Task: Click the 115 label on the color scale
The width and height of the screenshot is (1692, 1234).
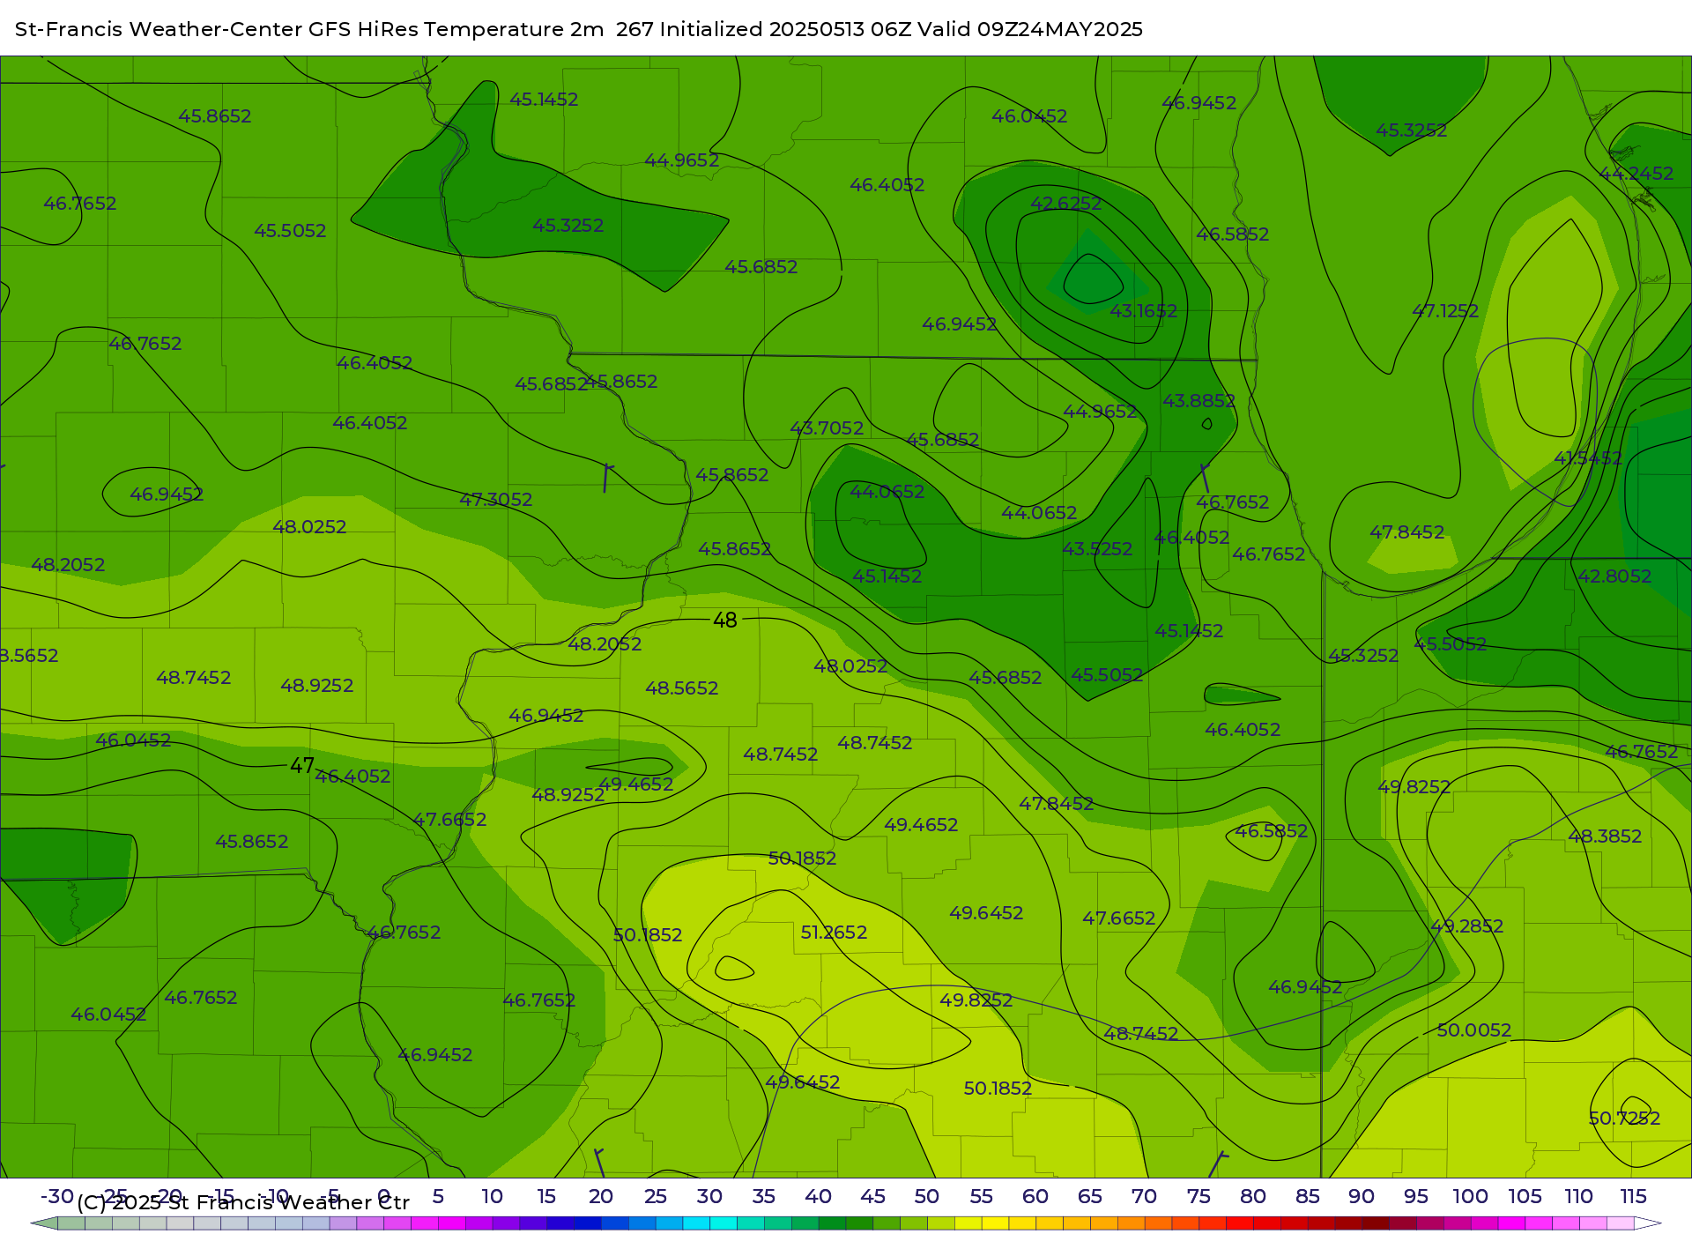Action: click(1633, 1196)
